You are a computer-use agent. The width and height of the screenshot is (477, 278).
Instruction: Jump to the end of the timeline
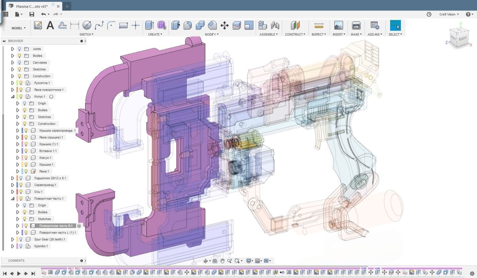click(33, 273)
